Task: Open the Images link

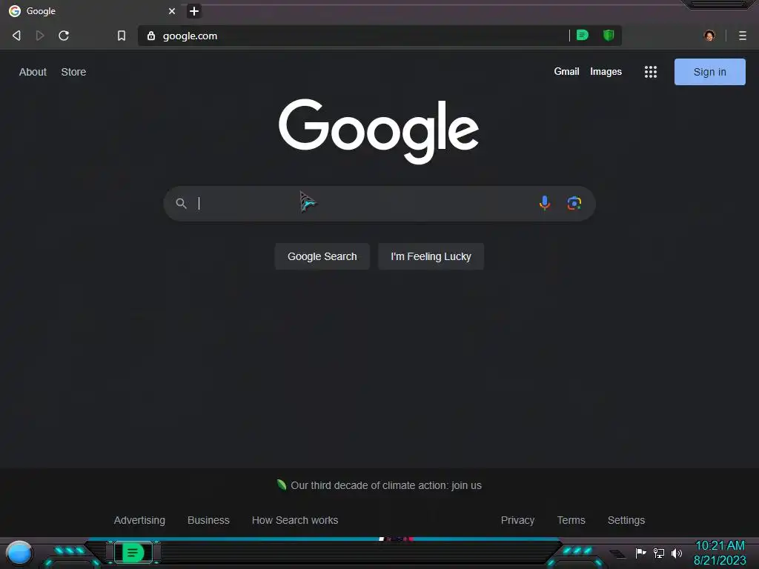Action: pos(606,72)
